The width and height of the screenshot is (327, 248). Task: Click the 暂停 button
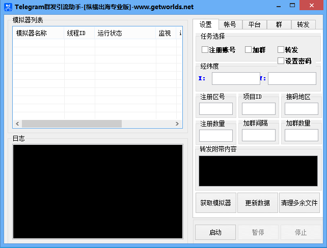(x=258, y=232)
